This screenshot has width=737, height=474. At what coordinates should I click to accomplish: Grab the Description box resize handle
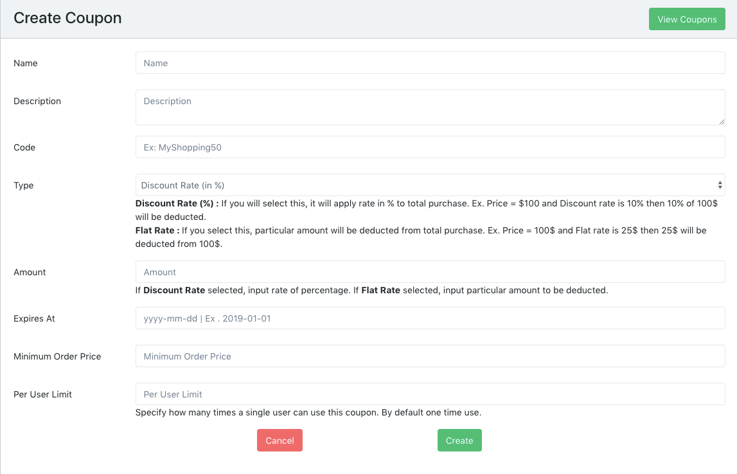click(x=722, y=122)
